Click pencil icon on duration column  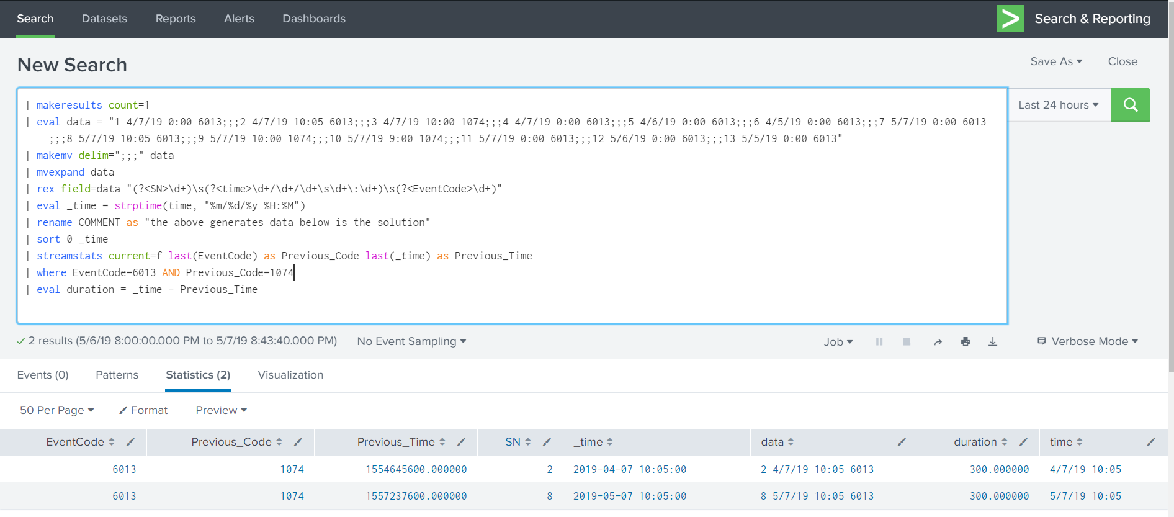(x=1023, y=442)
